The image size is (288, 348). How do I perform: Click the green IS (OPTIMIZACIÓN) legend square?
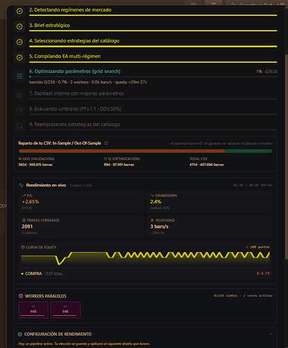point(105,159)
